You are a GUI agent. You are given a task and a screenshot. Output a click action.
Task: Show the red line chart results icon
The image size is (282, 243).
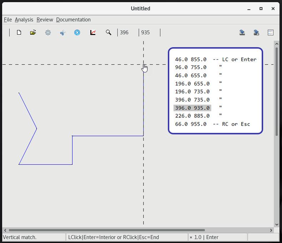[93, 33]
